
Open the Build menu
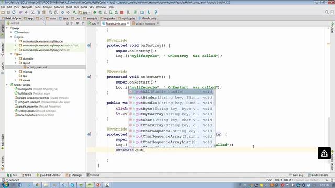pyautogui.click(x=69, y=7)
